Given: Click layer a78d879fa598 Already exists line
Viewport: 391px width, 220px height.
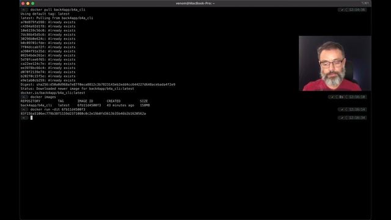Looking at the screenshot, I should [48, 22].
